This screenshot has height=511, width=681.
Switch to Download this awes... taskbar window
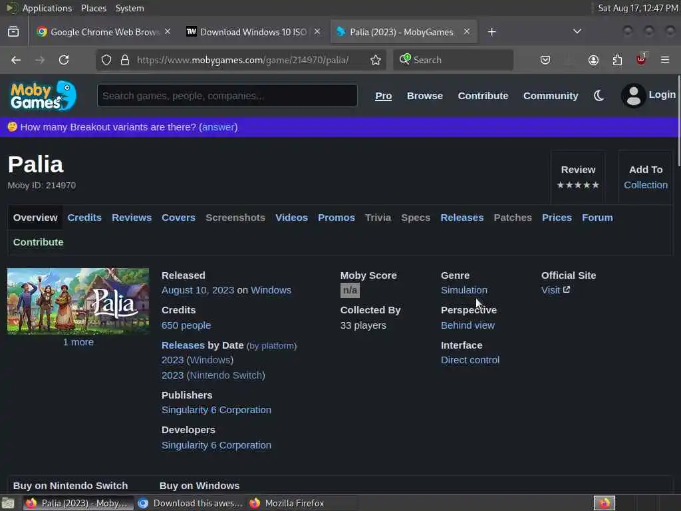(x=190, y=503)
